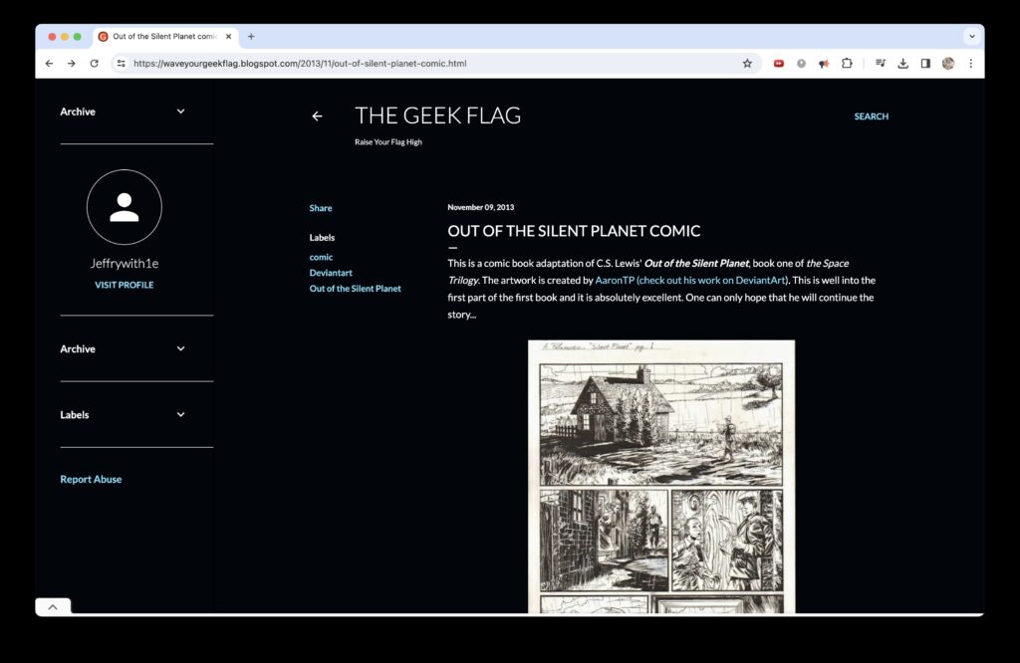This screenshot has width=1020, height=663.
Task: Click THE GEEK FLAG blog title
Action: pyautogui.click(x=438, y=115)
